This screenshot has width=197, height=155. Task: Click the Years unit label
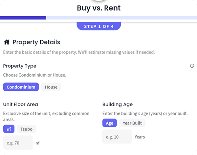140,137
